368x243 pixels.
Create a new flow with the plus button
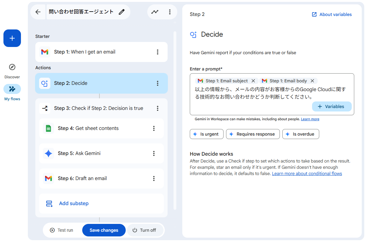point(12,38)
